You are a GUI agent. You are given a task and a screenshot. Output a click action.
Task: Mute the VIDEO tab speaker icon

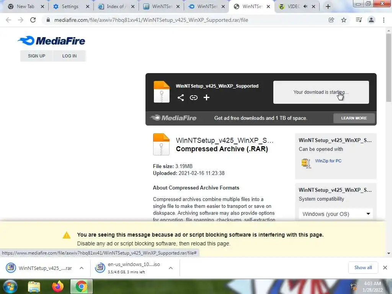(305, 7)
